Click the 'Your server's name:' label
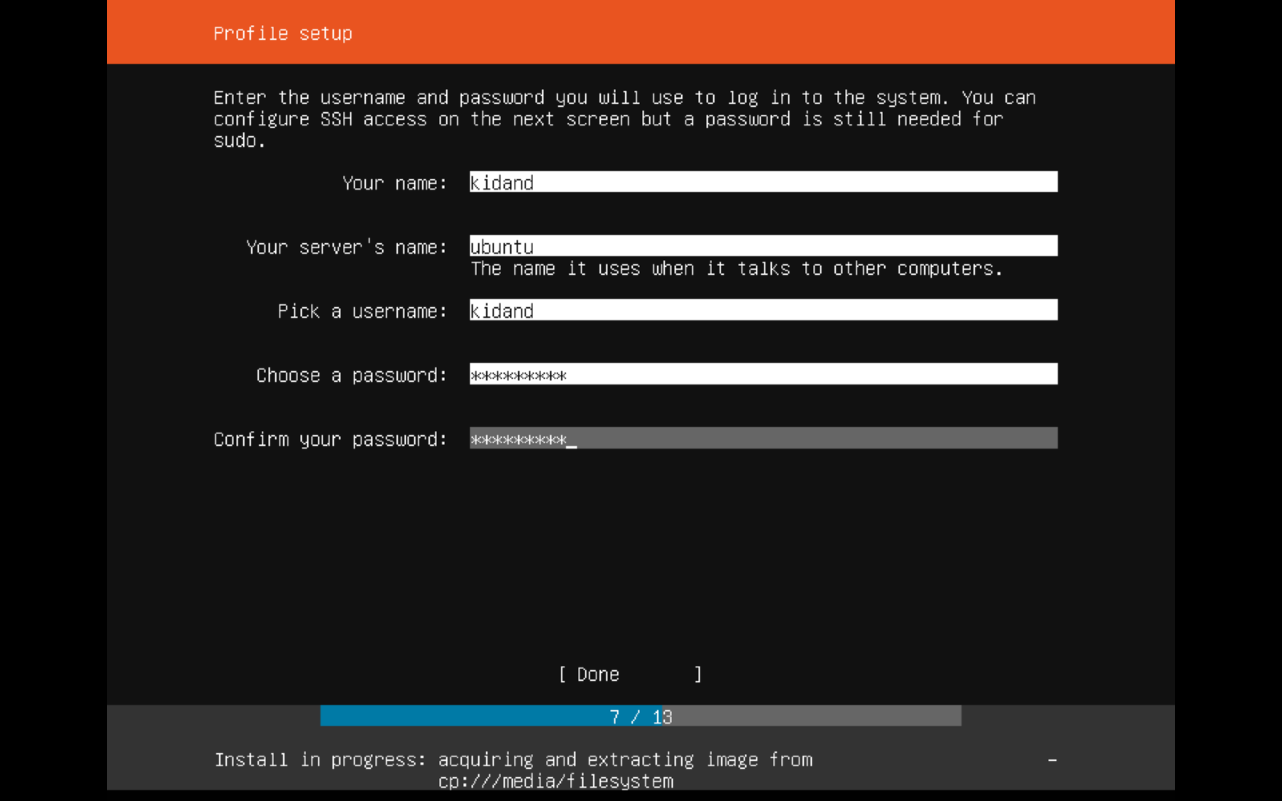This screenshot has width=1282, height=801. coord(346,247)
